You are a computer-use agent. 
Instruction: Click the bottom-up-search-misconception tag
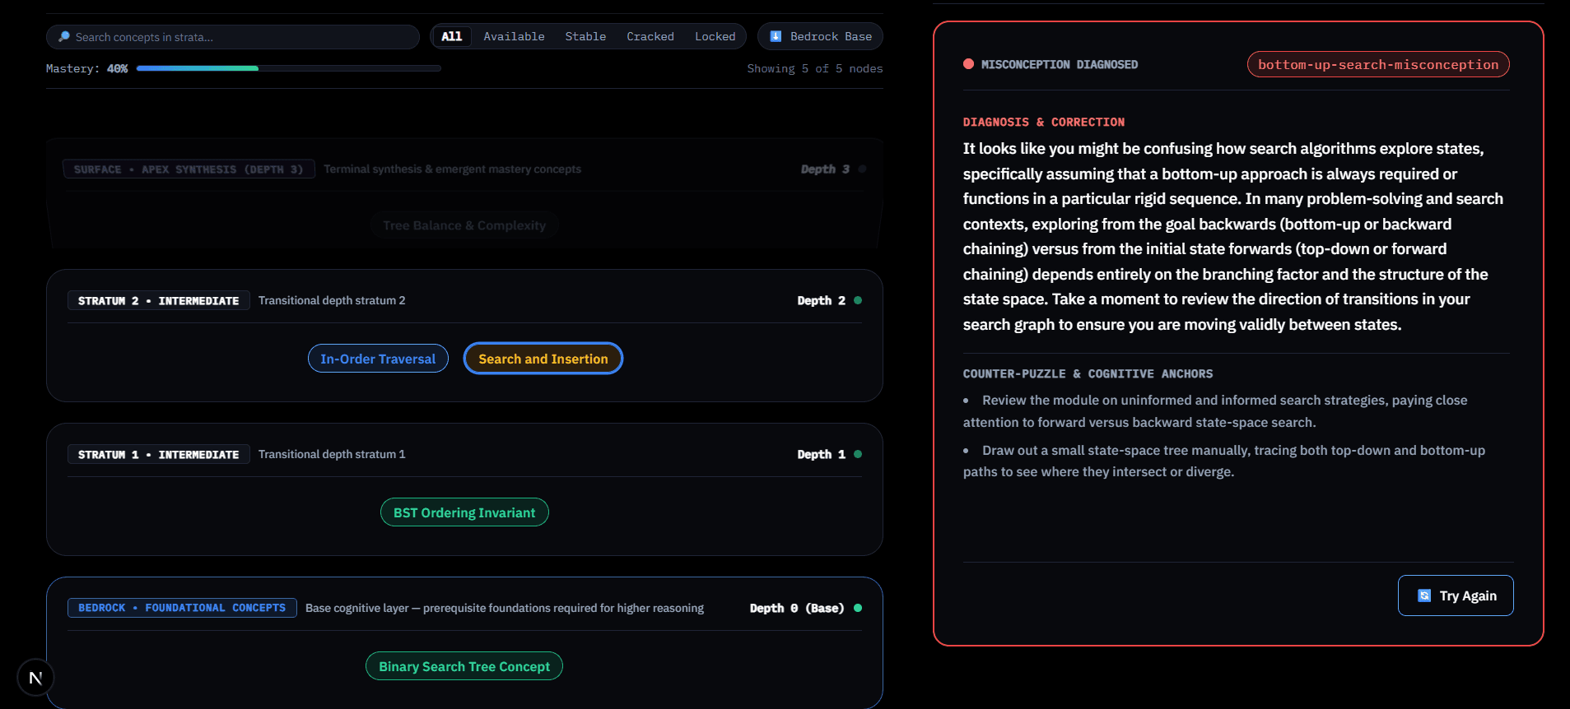[1378, 64]
